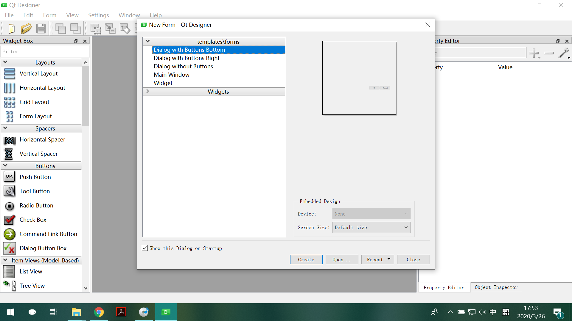Image resolution: width=572 pixels, height=321 pixels.
Task: Click the Bring to Front toolbar icon
Action: click(x=76, y=29)
